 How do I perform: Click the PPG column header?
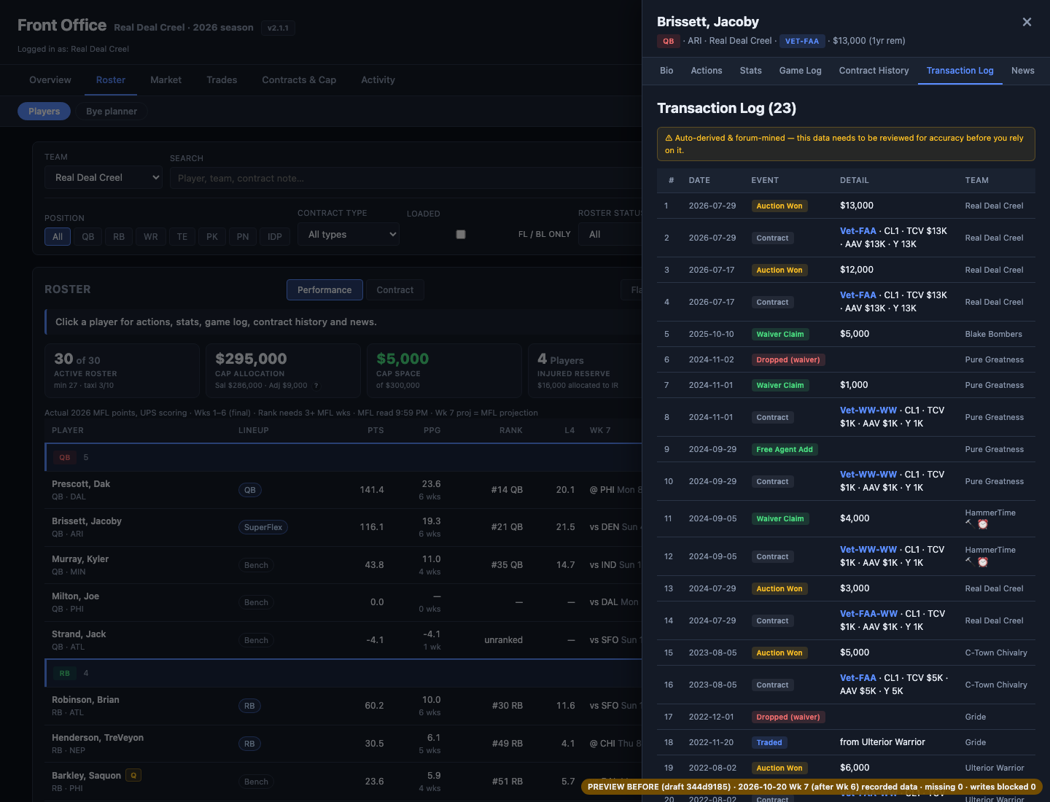tap(432, 430)
